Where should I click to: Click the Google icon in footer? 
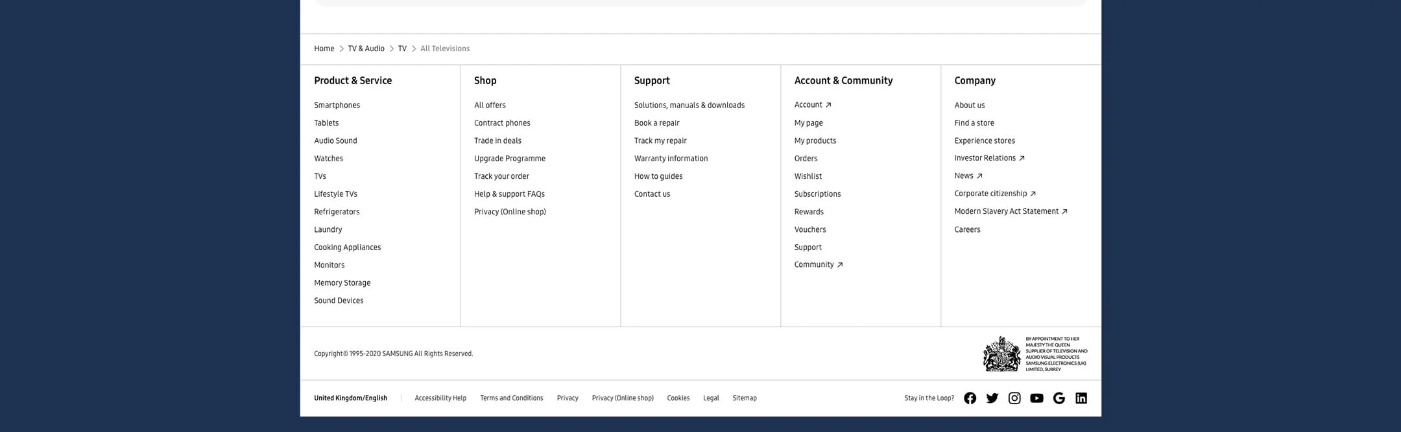(1059, 398)
